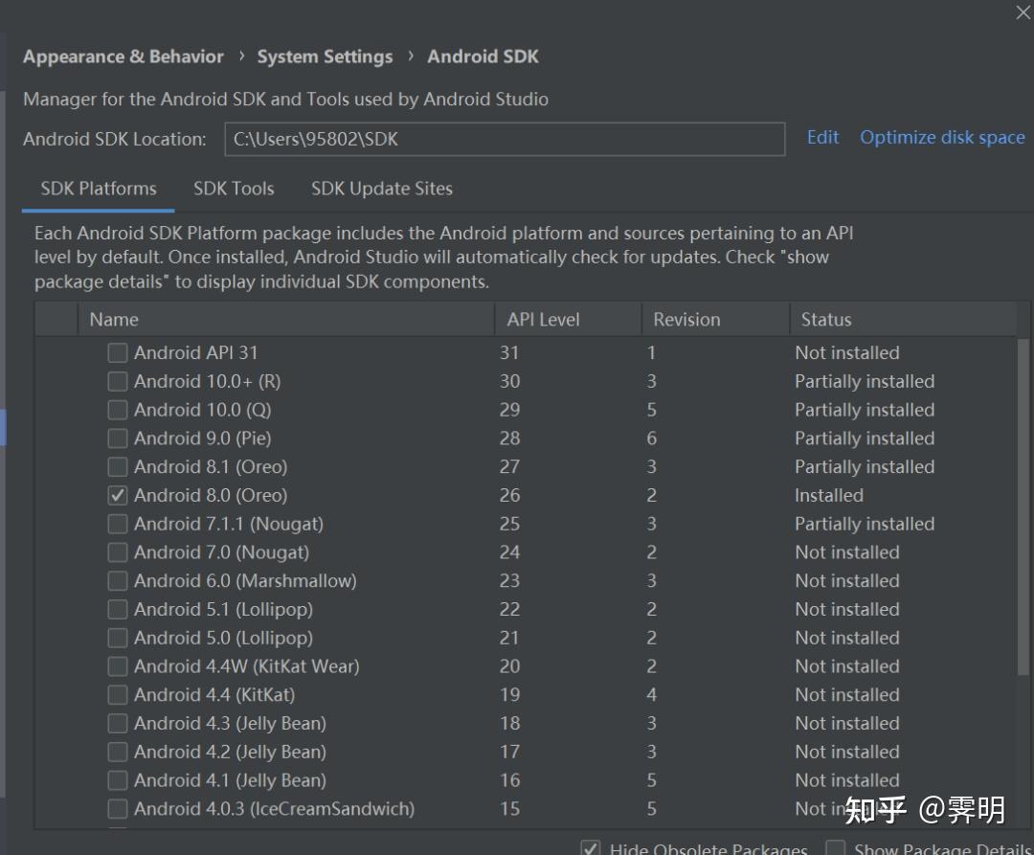This screenshot has height=855, width=1034.
Task: Click the Android SDK Location path field
Action: 505,139
